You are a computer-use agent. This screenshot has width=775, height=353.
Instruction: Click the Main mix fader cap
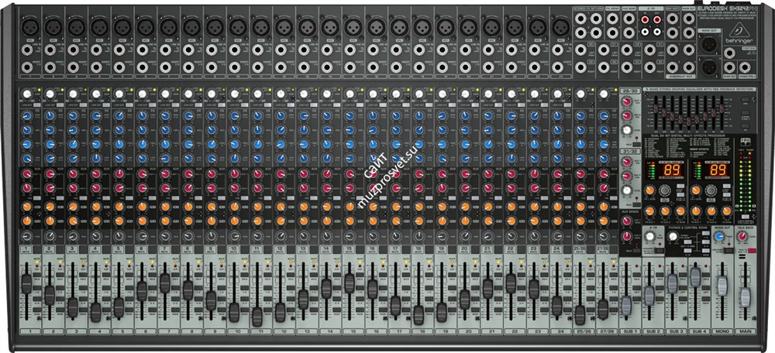pos(745,298)
